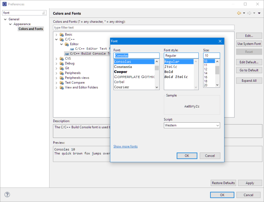
Task: Click Cancel in the Font dialog
Action: click(x=210, y=156)
